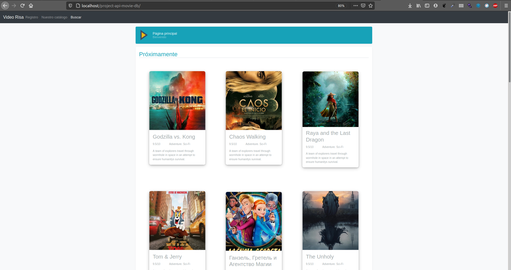The height and width of the screenshot is (270, 511).
Task: Click the blue cube extension icon
Action: pyautogui.click(x=478, y=6)
